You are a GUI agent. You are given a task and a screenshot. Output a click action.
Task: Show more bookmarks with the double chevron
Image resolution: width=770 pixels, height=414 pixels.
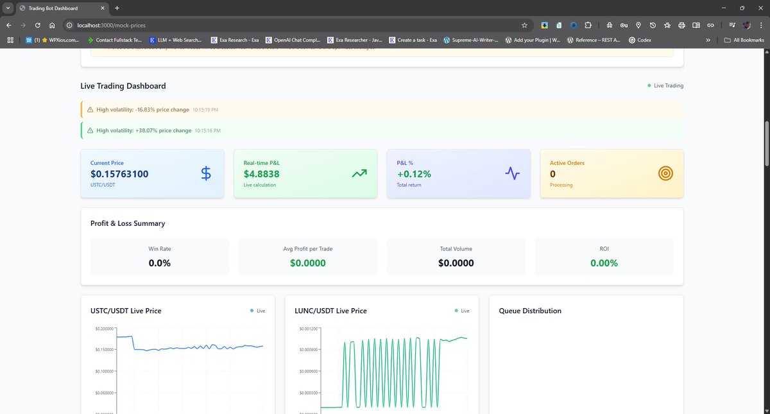[708, 40]
